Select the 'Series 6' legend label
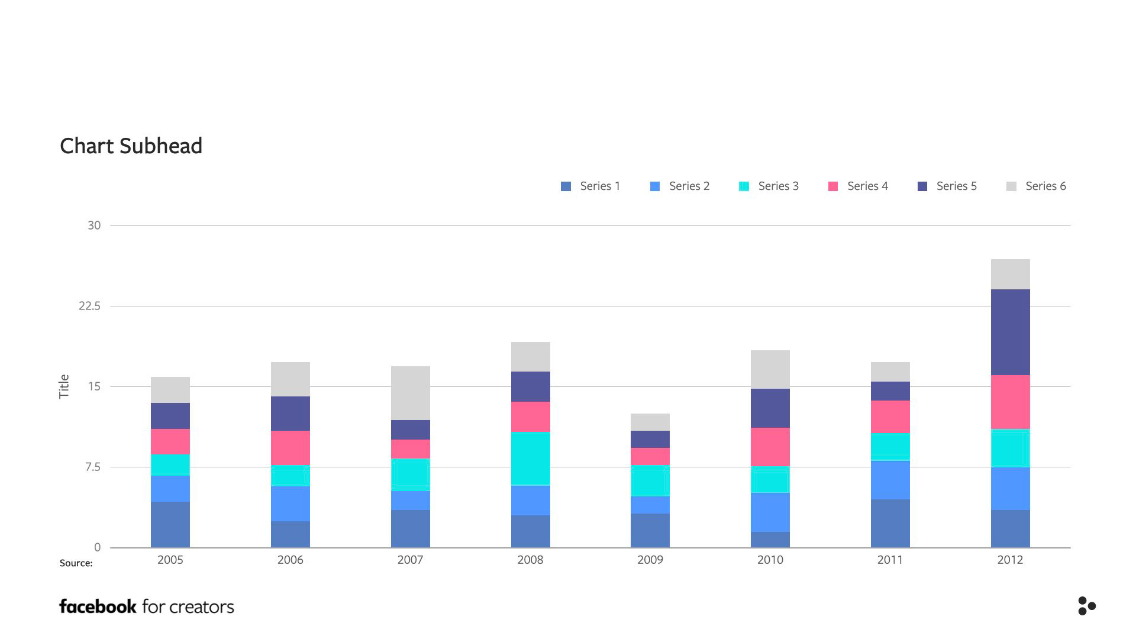 (1046, 186)
